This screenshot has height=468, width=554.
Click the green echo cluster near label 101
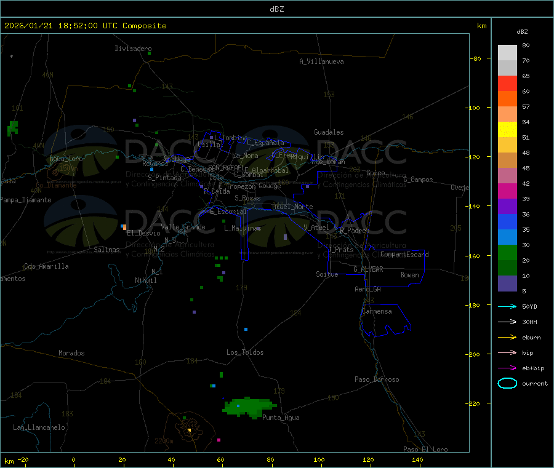coord(13,129)
